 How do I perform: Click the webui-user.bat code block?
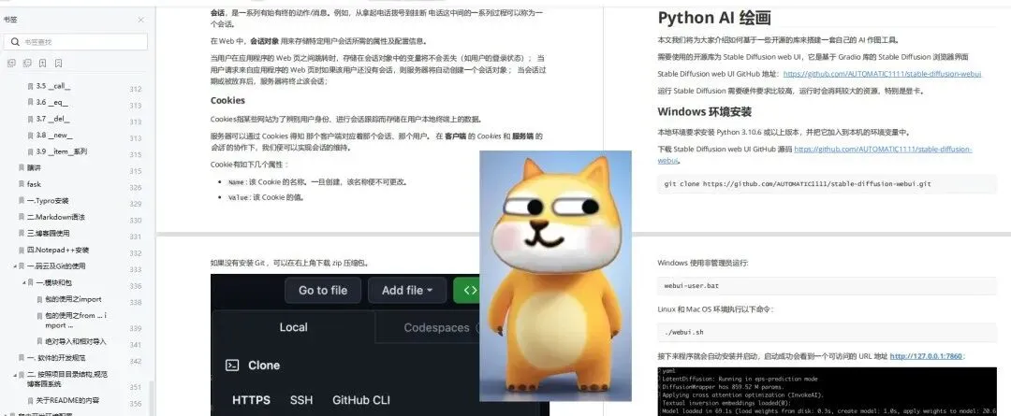click(827, 285)
